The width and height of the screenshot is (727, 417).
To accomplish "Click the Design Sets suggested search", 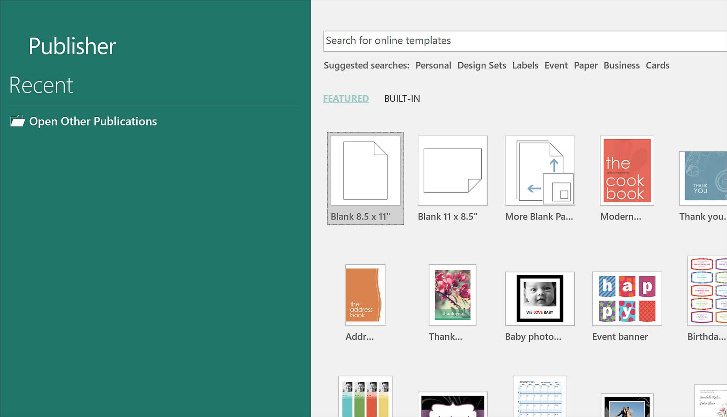I will [481, 65].
